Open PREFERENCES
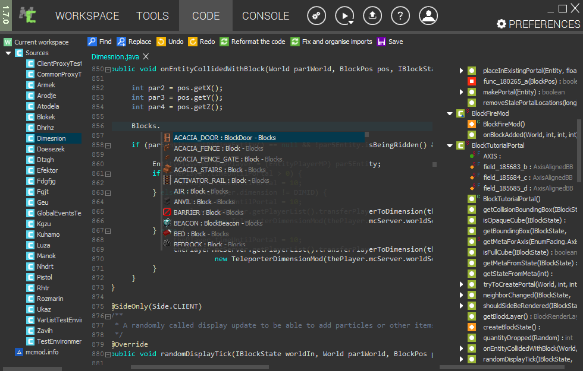Image resolution: width=583 pixels, height=371 pixels. pos(538,24)
